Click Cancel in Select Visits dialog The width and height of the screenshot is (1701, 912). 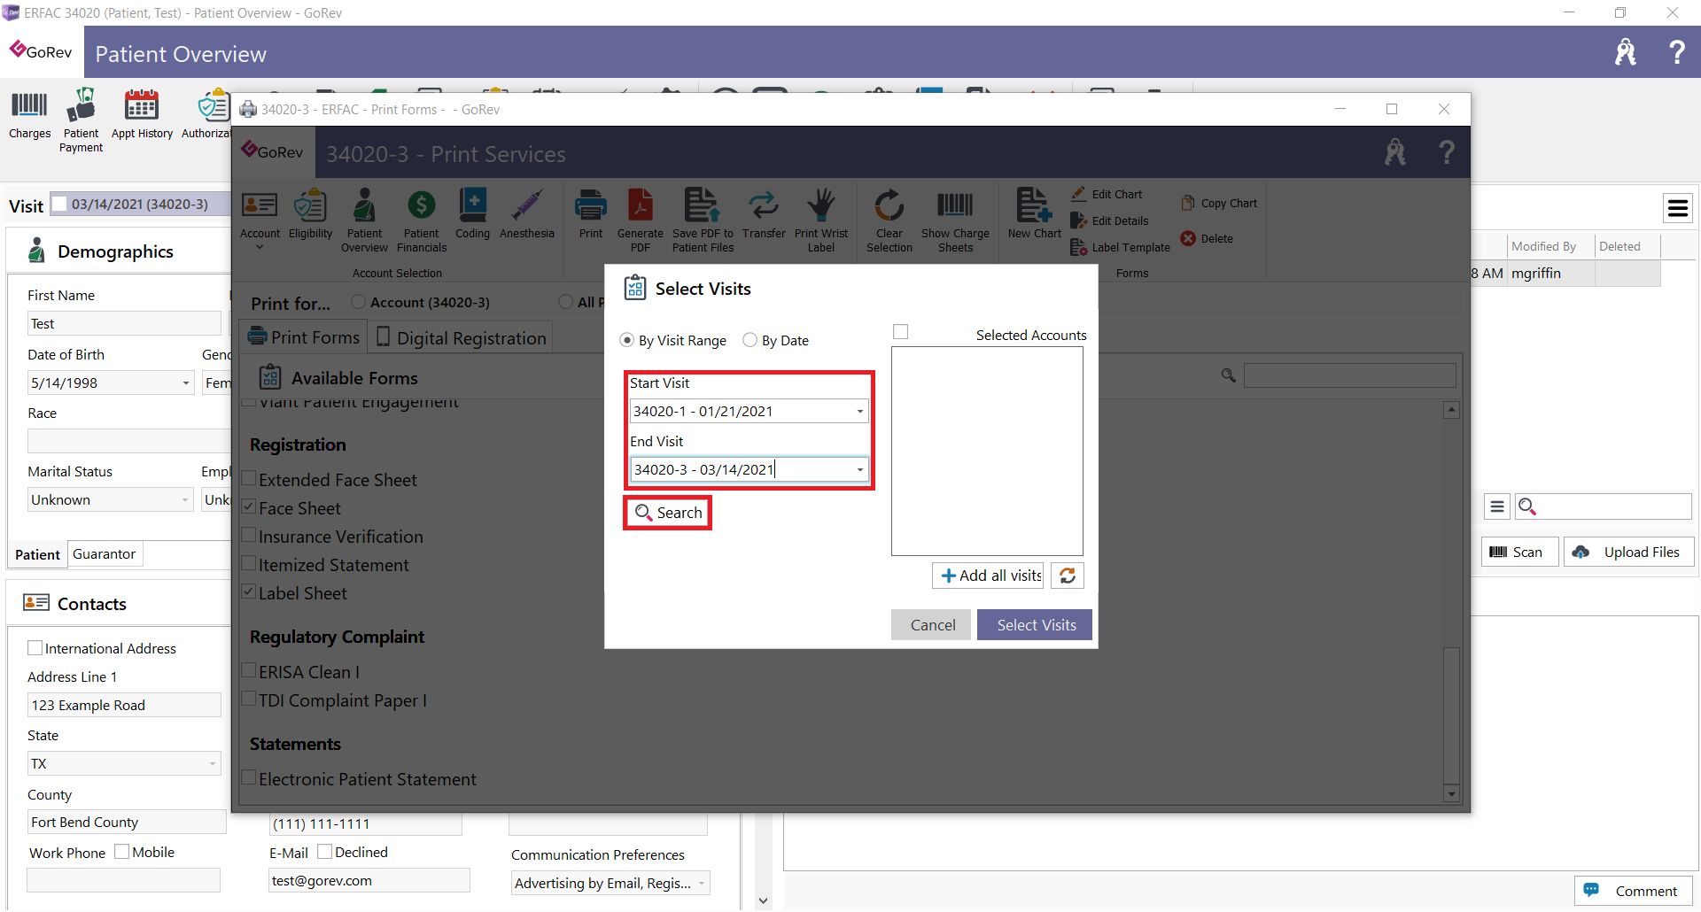932,625
